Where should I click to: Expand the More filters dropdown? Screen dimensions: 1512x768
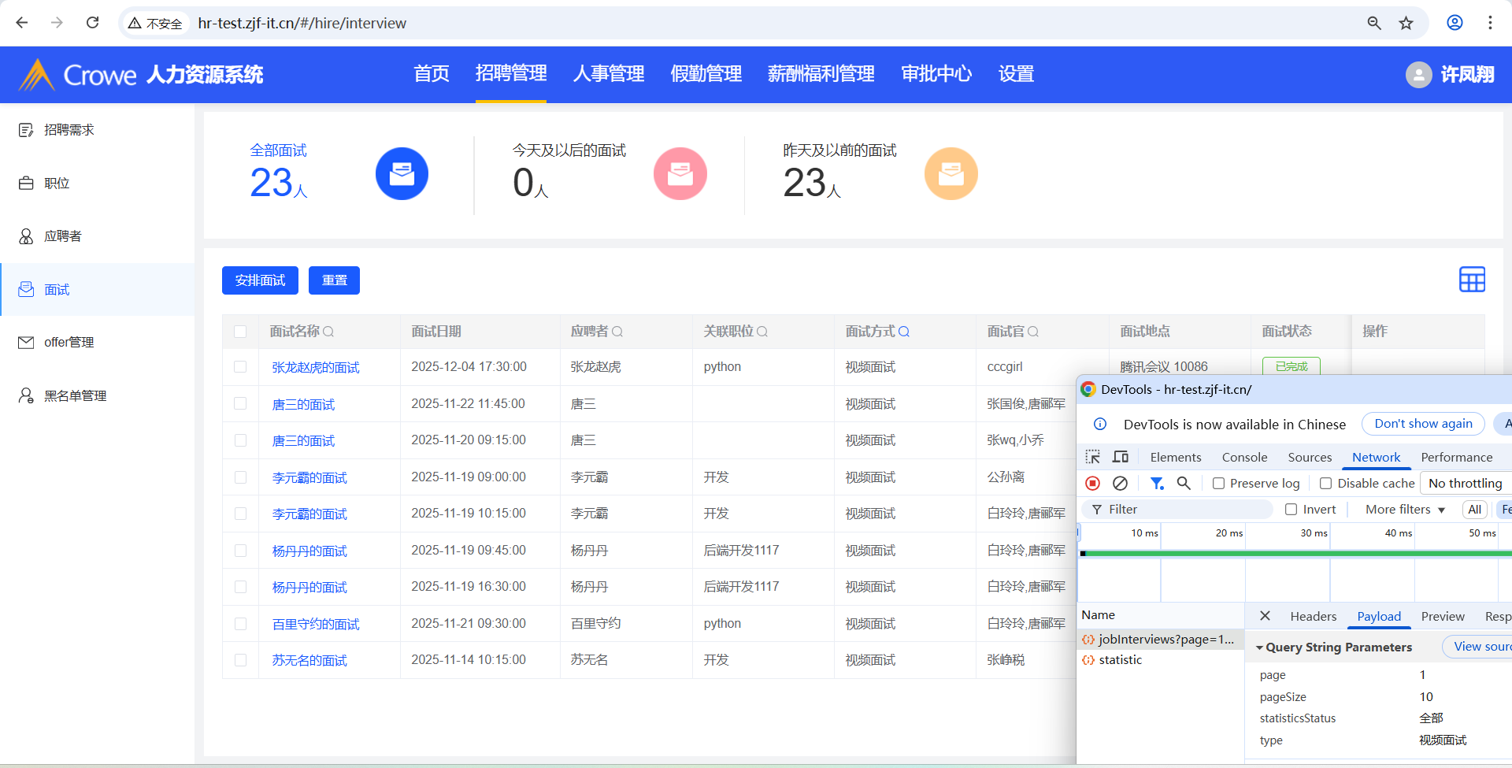point(1405,510)
